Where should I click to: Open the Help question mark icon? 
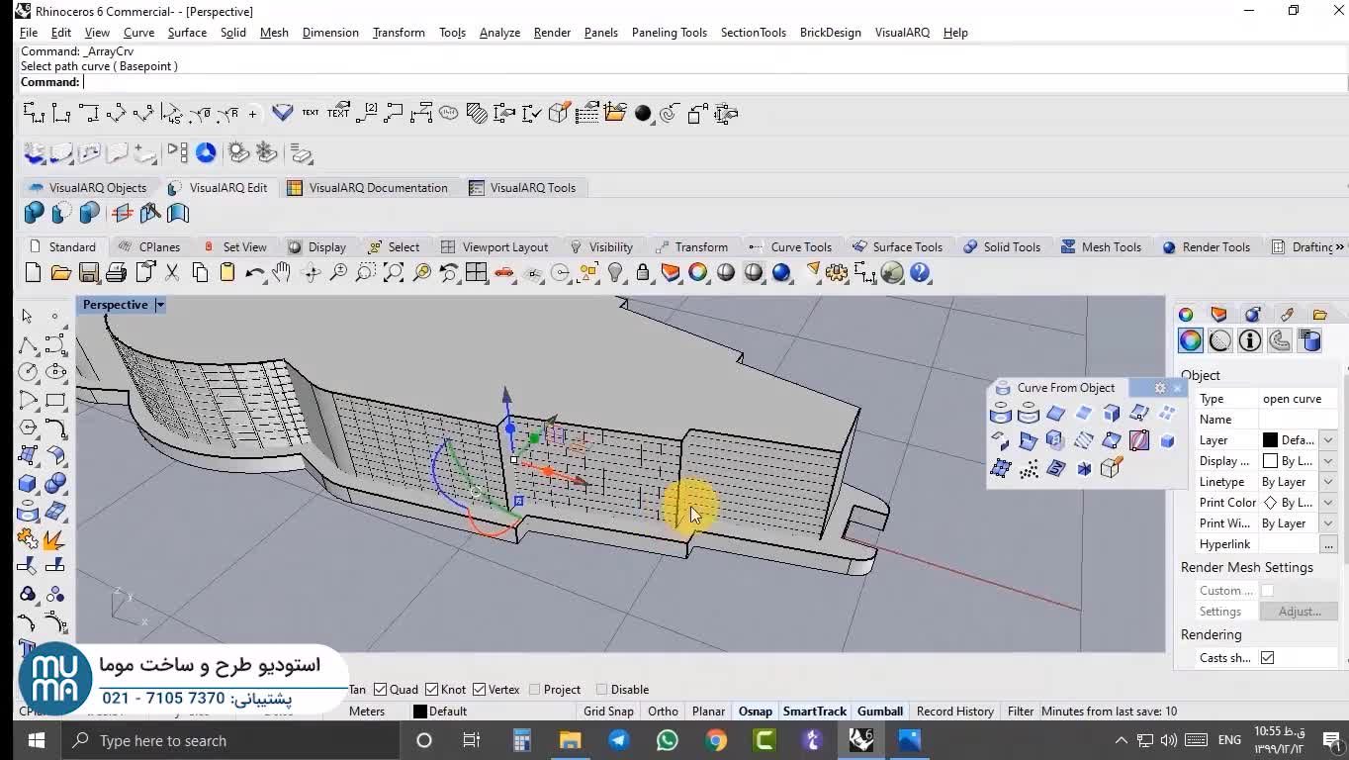920,273
